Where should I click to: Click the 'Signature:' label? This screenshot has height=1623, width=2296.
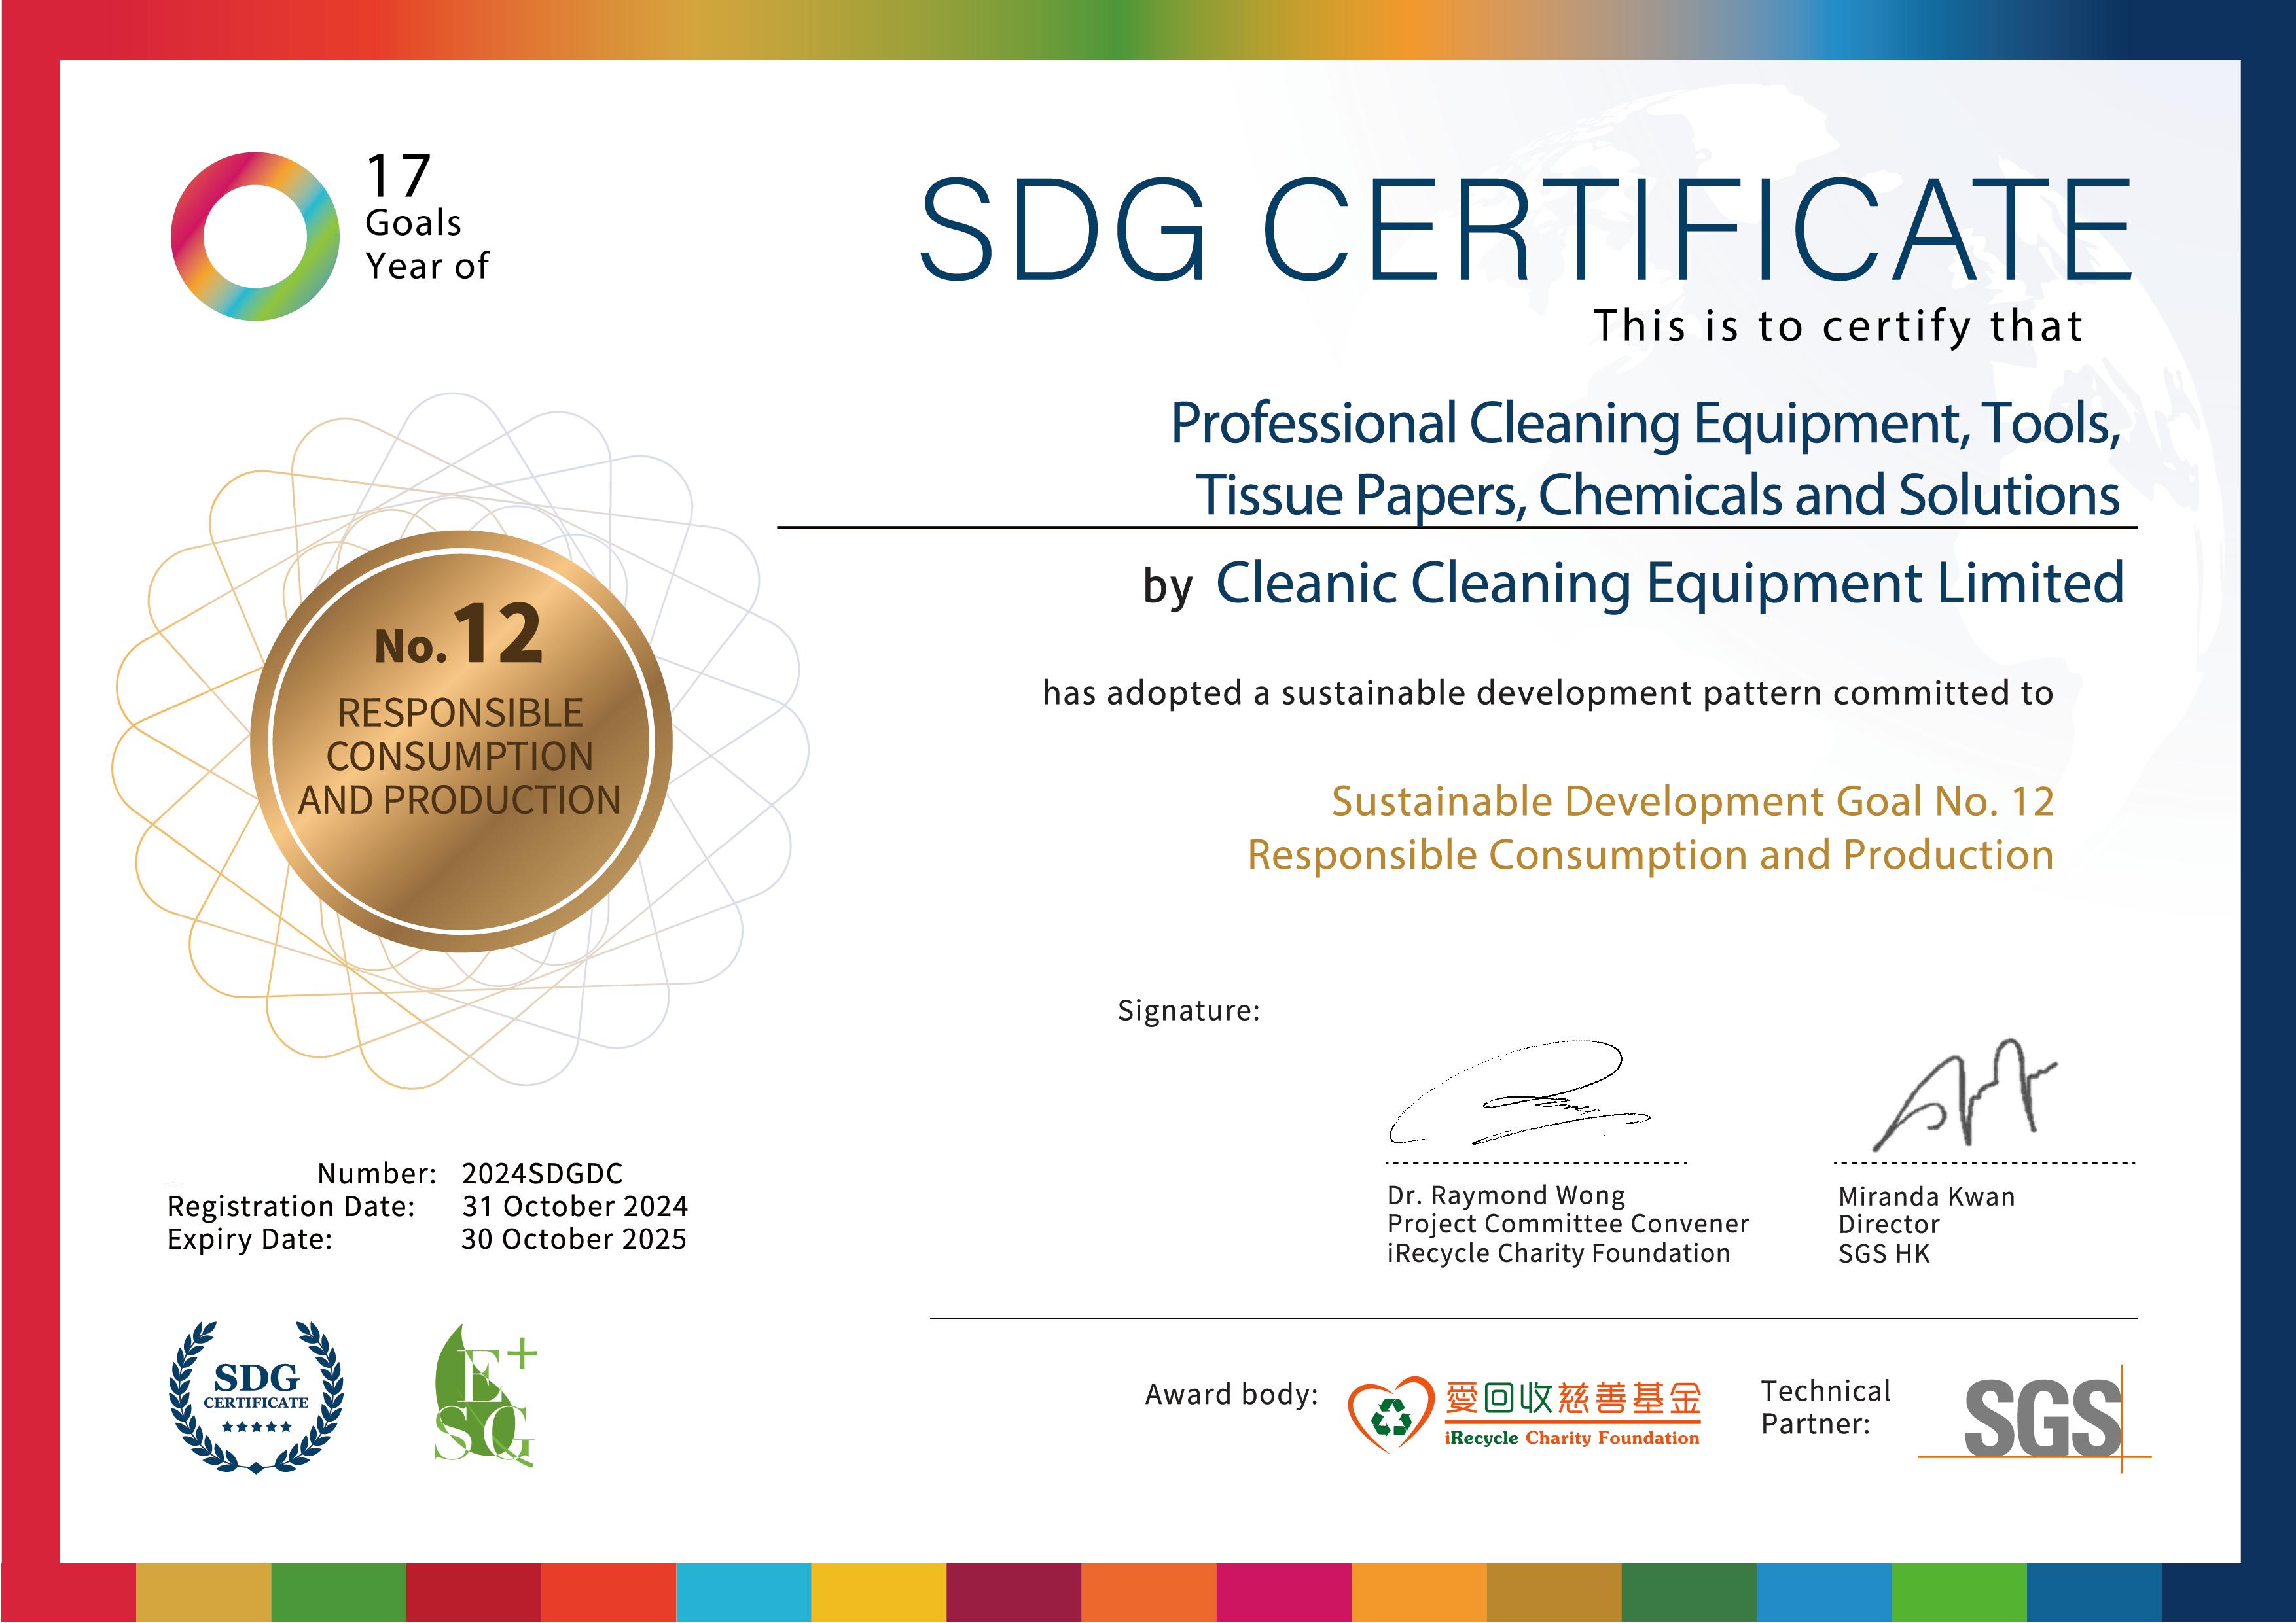pyautogui.click(x=1188, y=1011)
